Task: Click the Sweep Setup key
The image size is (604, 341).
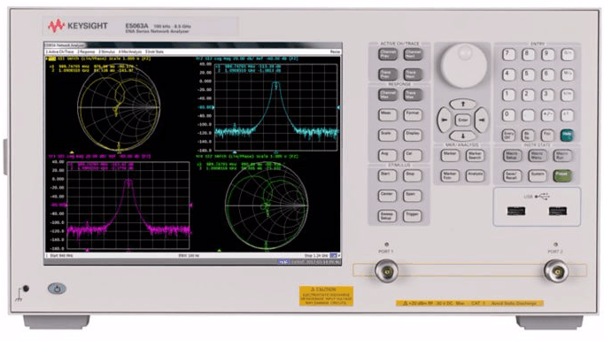Action: (387, 216)
